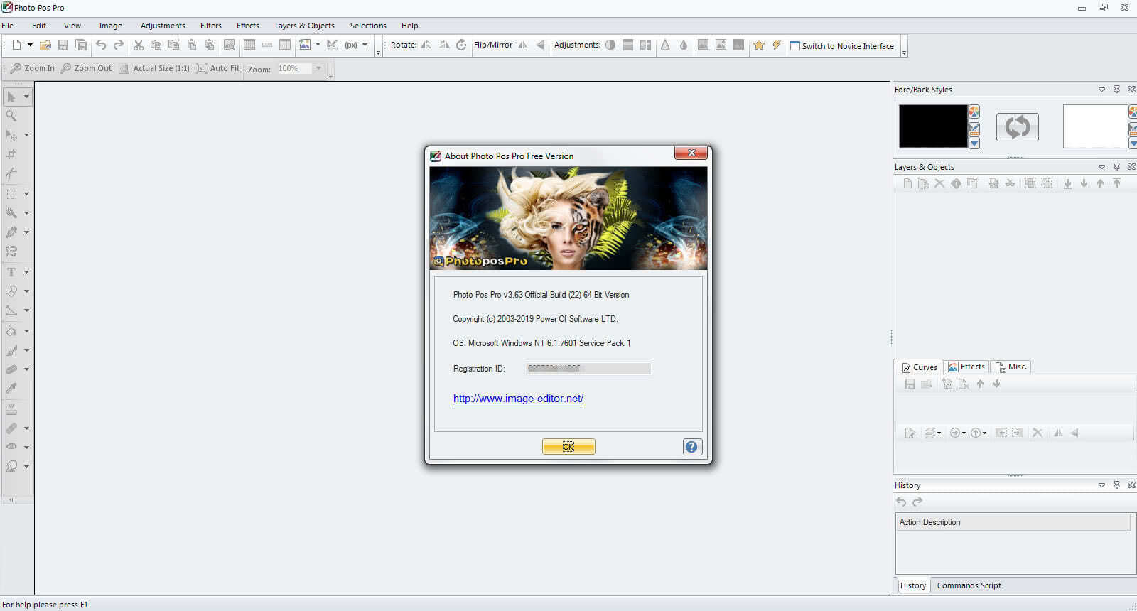The width and height of the screenshot is (1137, 611).
Task: Open the Layers & Objects menu
Action: (305, 26)
